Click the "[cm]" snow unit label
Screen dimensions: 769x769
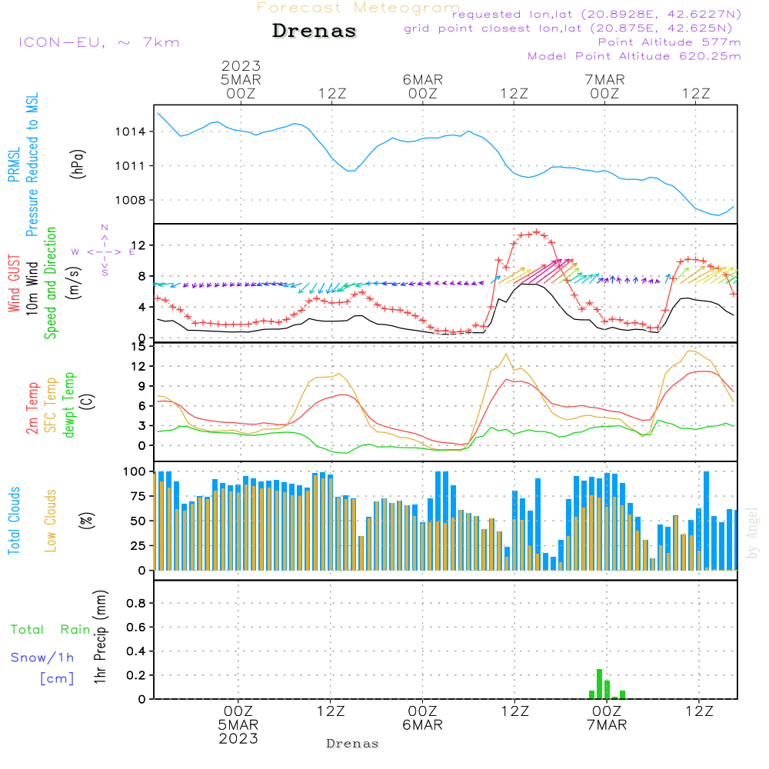click(57, 679)
